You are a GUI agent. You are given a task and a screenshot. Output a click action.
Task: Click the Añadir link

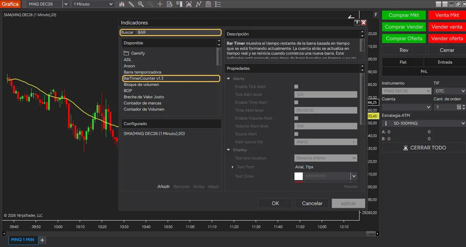(164, 187)
